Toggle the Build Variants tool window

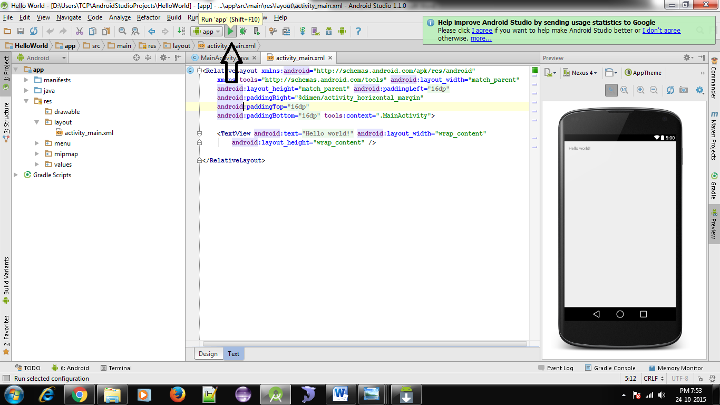click(x=6, y=281)
